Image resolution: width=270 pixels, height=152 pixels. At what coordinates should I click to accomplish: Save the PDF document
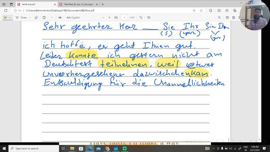click(x=234, y=18)
